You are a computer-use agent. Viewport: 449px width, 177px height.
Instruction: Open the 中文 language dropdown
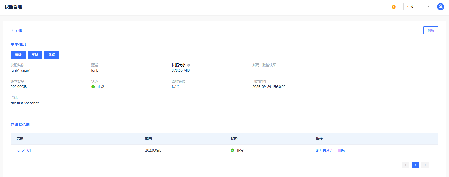[x=417, y=7]
